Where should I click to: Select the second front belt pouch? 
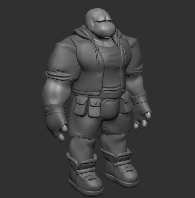pyautogui.click(x=94, y=108)
